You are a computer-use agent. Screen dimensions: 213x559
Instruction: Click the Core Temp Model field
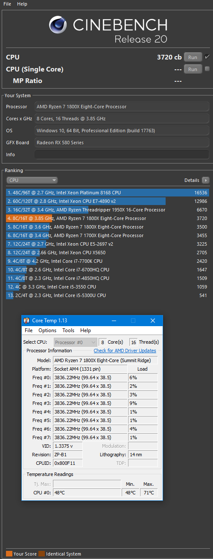[105, 360]
